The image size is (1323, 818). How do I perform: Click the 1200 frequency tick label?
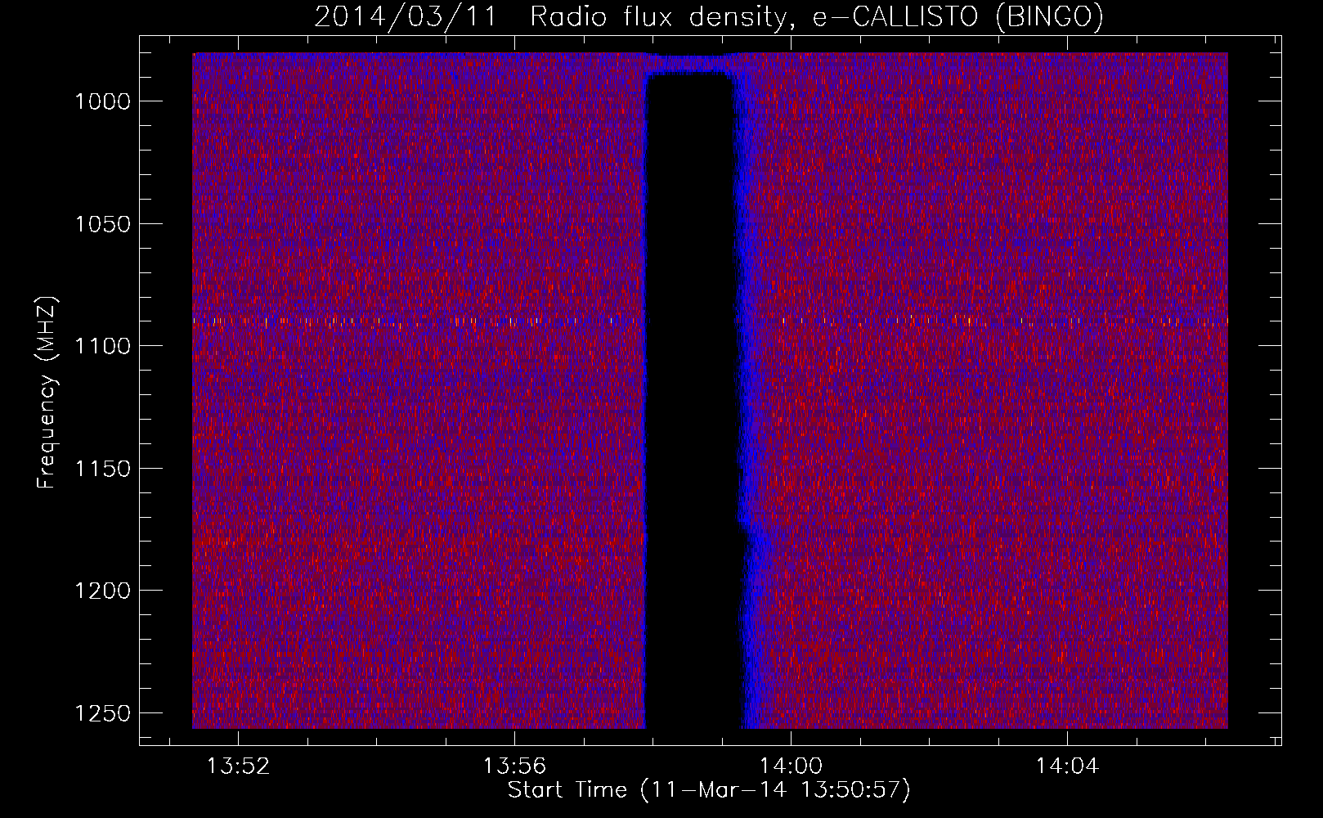pyautogui.click(x=103, y=591)
